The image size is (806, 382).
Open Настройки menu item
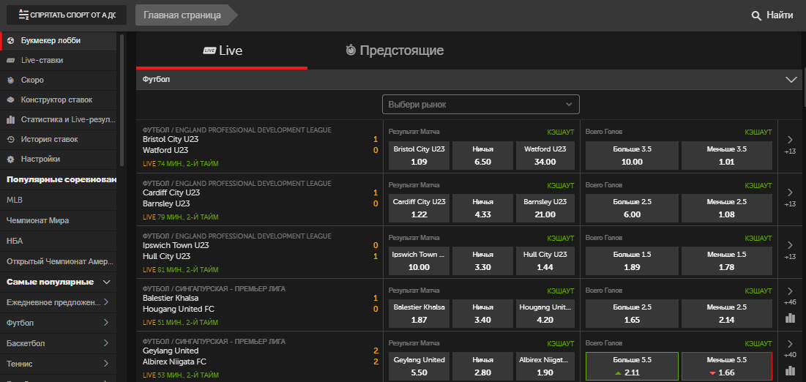(59, 160)
